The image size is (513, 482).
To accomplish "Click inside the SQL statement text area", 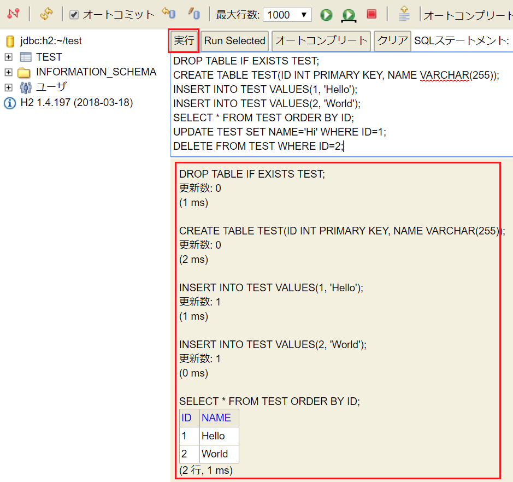I will [341, 104].
